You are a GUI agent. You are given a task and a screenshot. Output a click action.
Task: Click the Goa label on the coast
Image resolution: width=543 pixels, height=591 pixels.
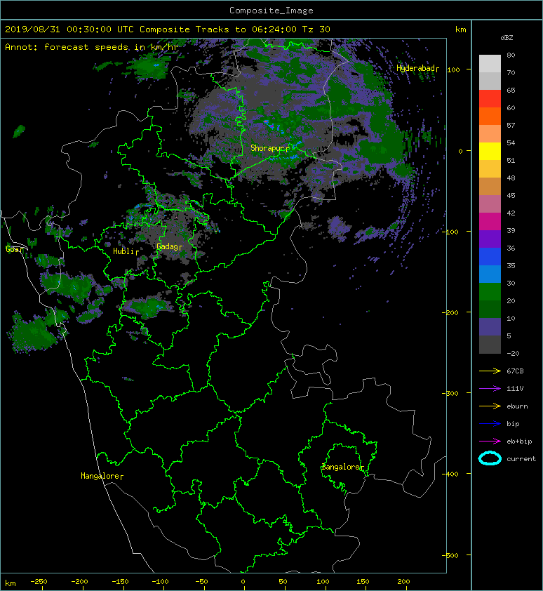point(12,248)
